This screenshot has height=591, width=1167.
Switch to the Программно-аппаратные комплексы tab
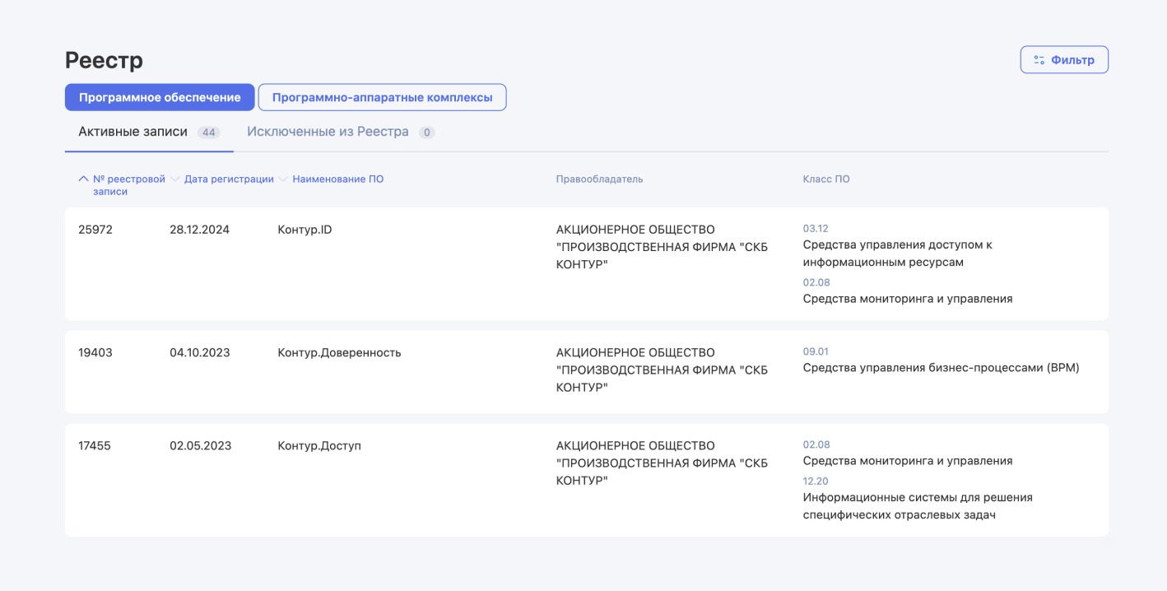coord(382,96)
